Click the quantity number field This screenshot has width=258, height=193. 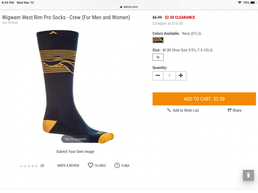(169, 76)
